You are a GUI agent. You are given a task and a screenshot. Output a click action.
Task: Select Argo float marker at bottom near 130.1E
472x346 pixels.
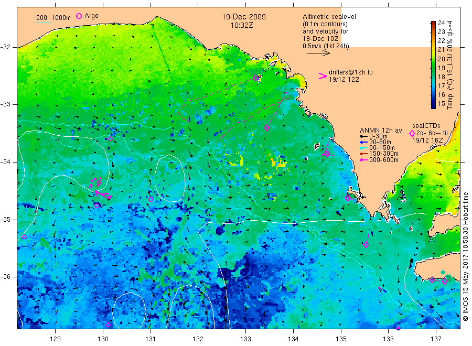pyautogui.click(x=109, y=325)
